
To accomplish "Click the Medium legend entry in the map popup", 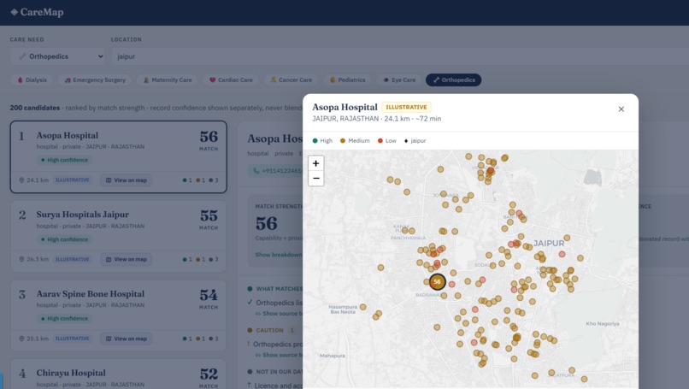I will tap(355, 141).
